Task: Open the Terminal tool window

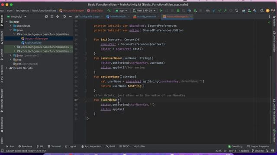Action: (x=54, y=146)
